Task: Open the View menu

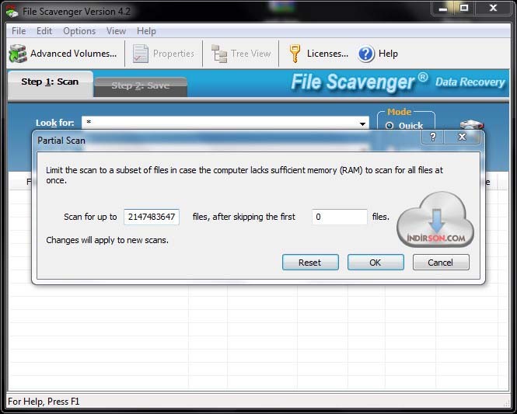Action: [116, 31]
